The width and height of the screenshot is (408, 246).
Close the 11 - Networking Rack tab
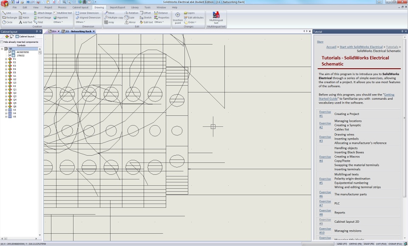(x=94, y=31)
